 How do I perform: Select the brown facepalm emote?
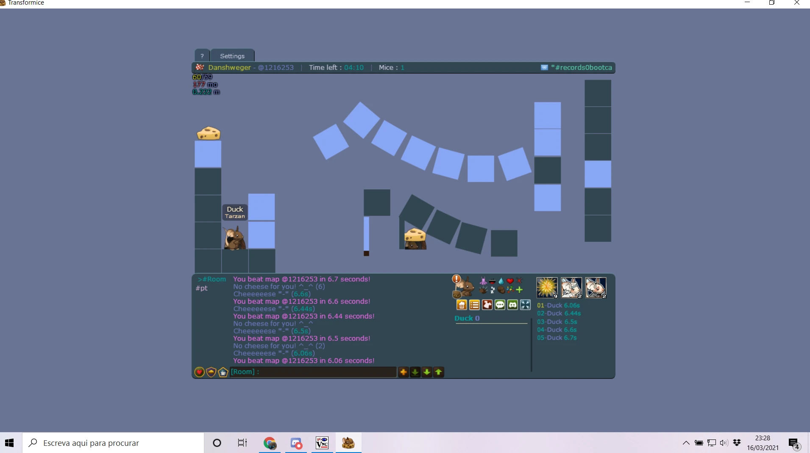pyautogui.click(x=501, y=290)
